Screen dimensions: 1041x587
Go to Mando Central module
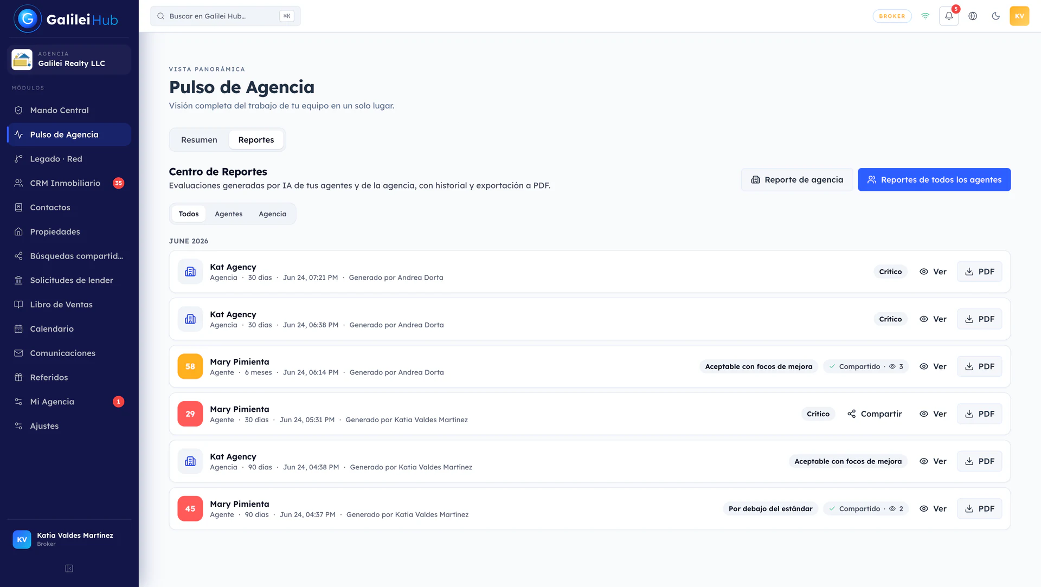[69, 110]
